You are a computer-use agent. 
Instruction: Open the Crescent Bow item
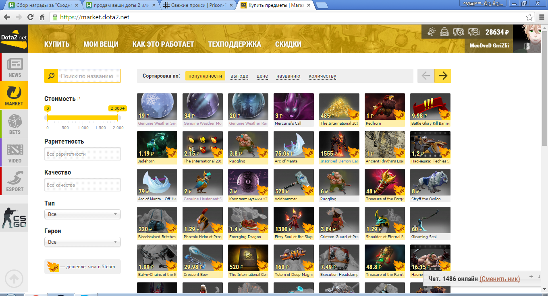pos(203,261)
